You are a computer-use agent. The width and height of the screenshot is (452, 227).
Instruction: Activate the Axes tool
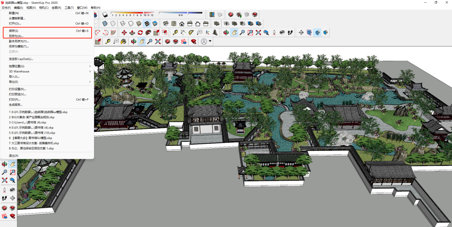207,33
